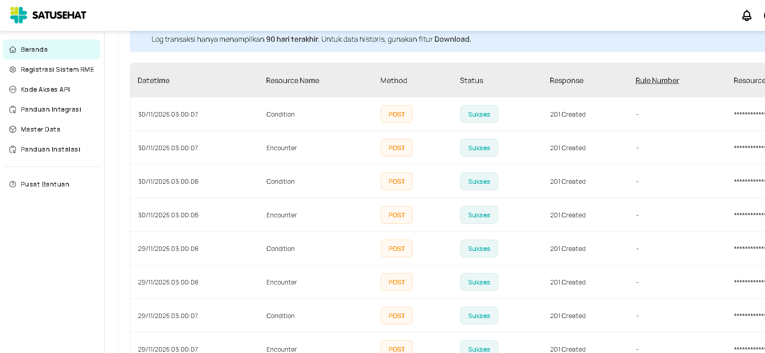Click 201 Created for Encounter 30/11/2025 03:00:06
Viewport: 765px width, 353px height.
pos(568,215)
